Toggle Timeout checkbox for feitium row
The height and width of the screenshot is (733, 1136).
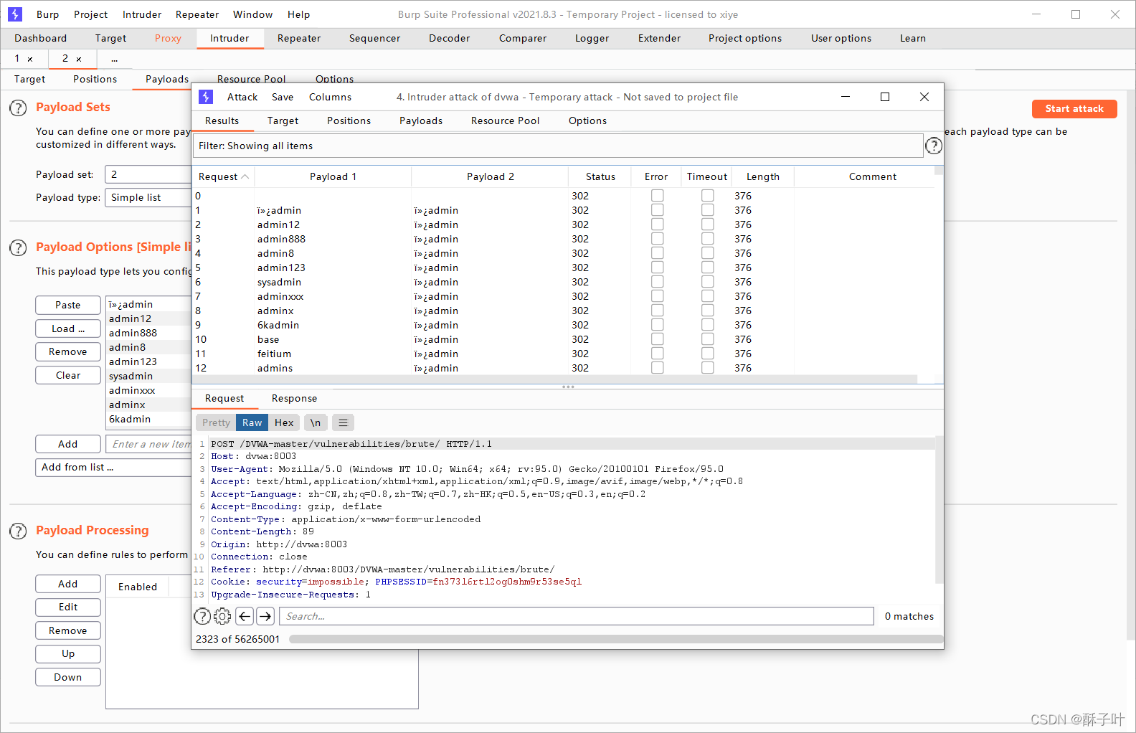point(707,353)
